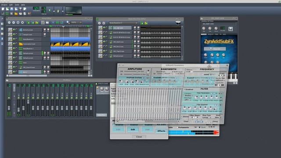The image size is (281, 158).
Task: Click the active Edit button in ADsynth dialog
Action: click(133, 129)
